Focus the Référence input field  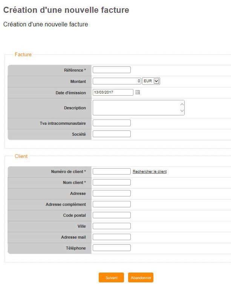click(112, 70)
